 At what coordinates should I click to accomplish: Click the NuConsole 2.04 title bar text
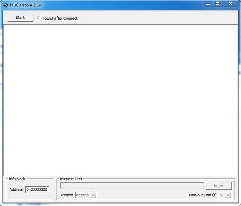(26, 4)
